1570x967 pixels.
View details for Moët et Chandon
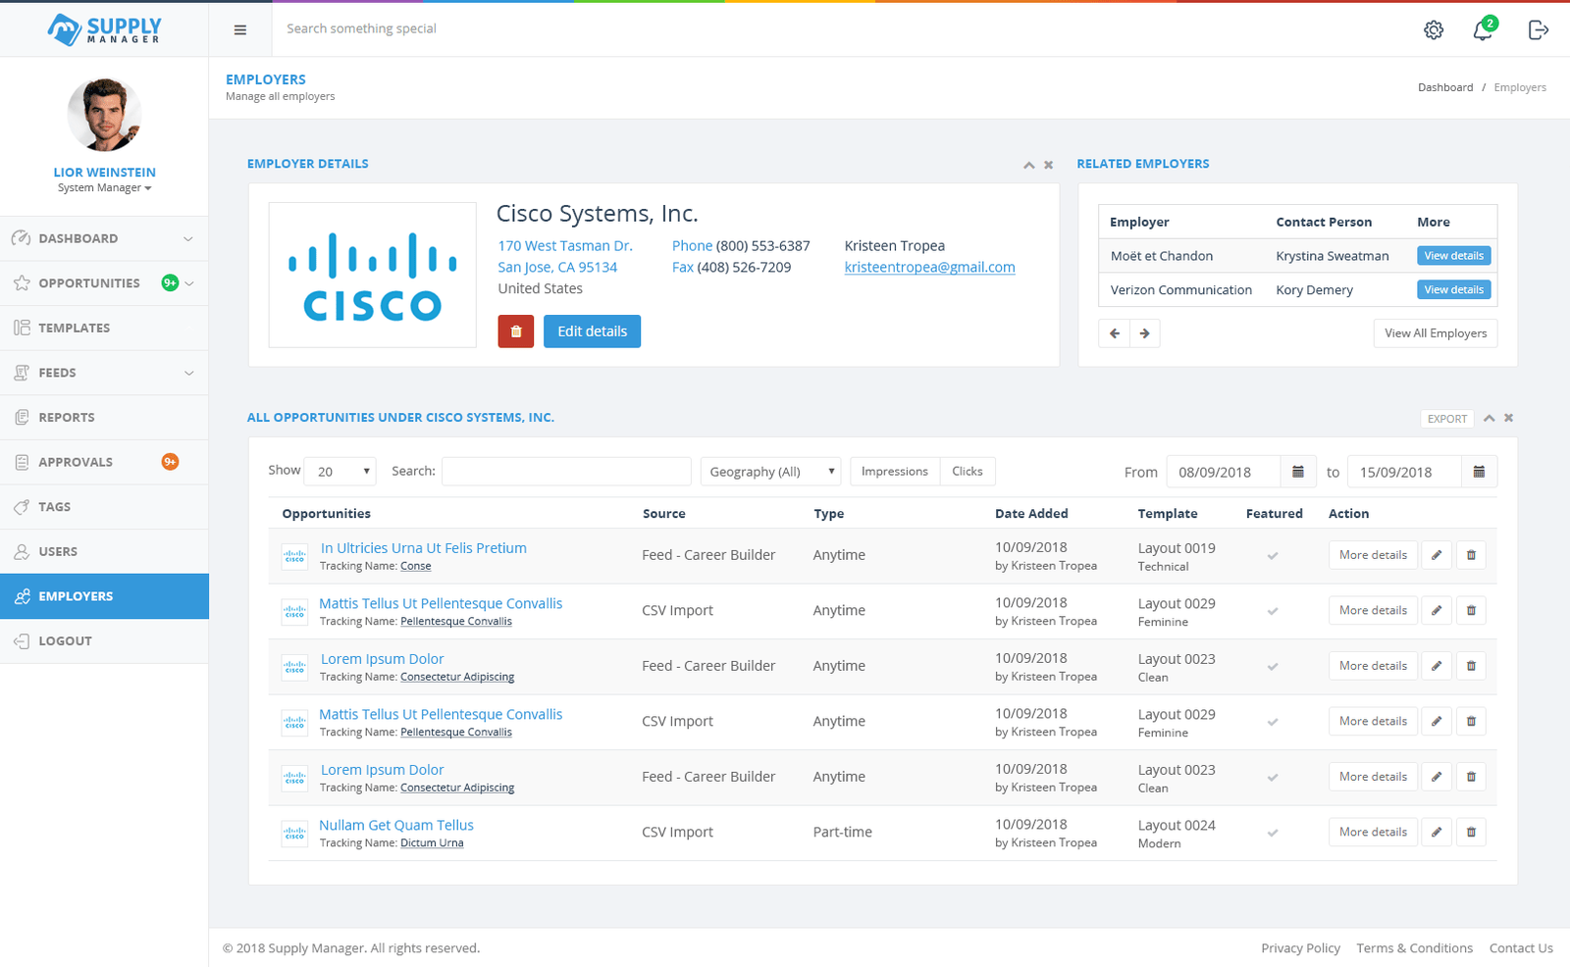click(x=1454, y=256)
